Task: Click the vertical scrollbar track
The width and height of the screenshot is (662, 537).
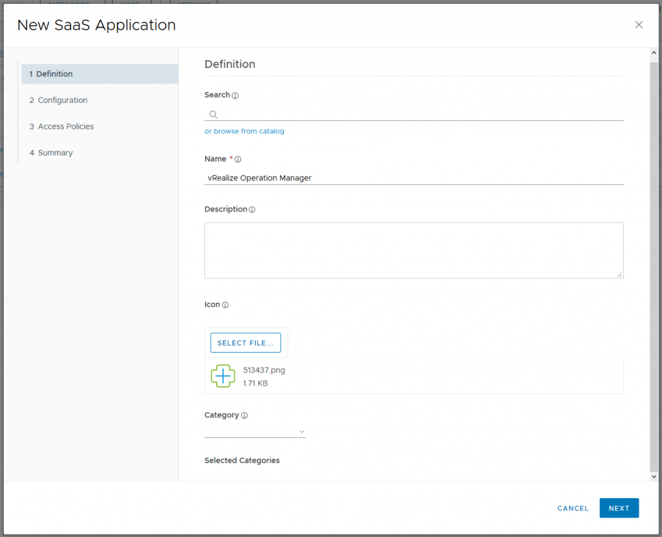Action: point(654,266)
